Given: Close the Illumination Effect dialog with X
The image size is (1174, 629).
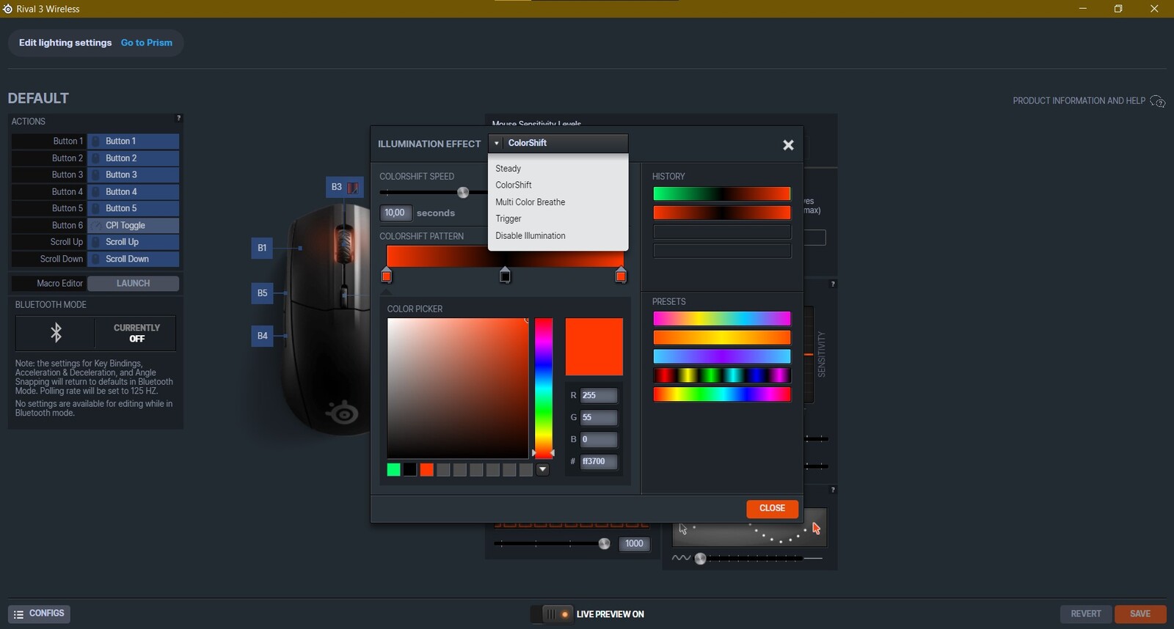Looking at the screenshot, I should 788,145.
